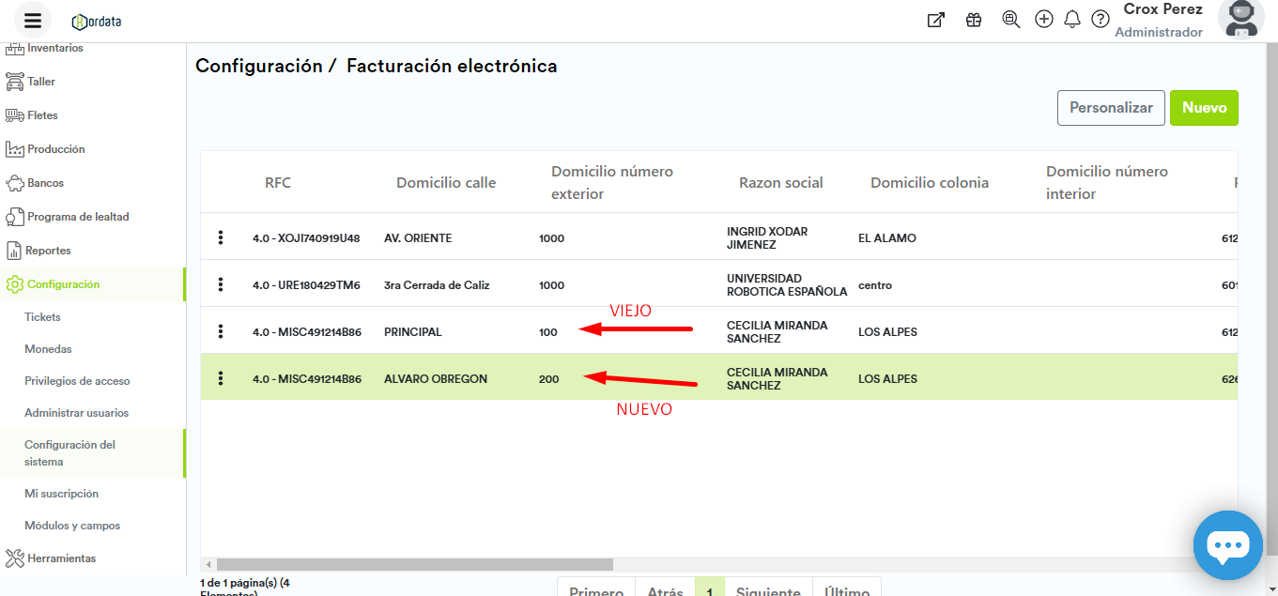Open three-dot menu for ALVARO OBREGON row
The height and width of the screenshot is (596, 1278).
[x=221, y=378]
